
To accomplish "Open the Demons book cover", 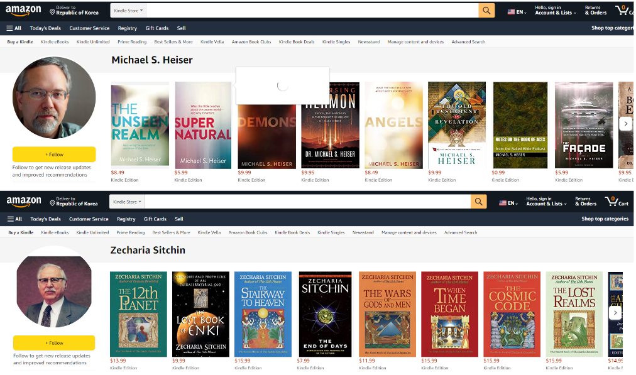I will [266, 136].
